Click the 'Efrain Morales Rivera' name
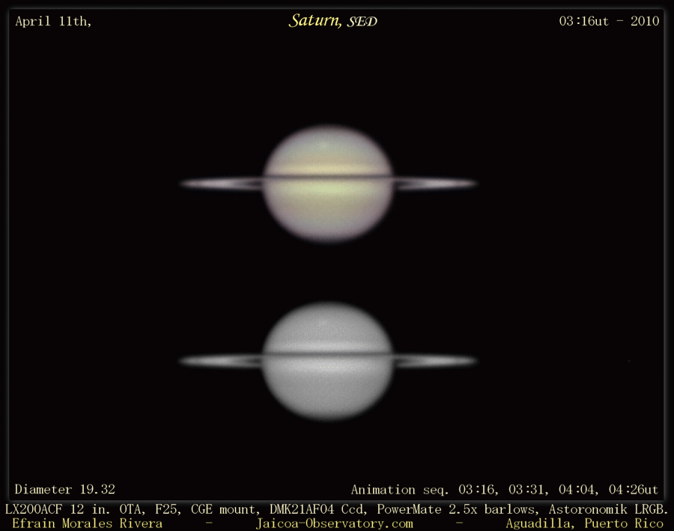 click(x=88, y=524)
